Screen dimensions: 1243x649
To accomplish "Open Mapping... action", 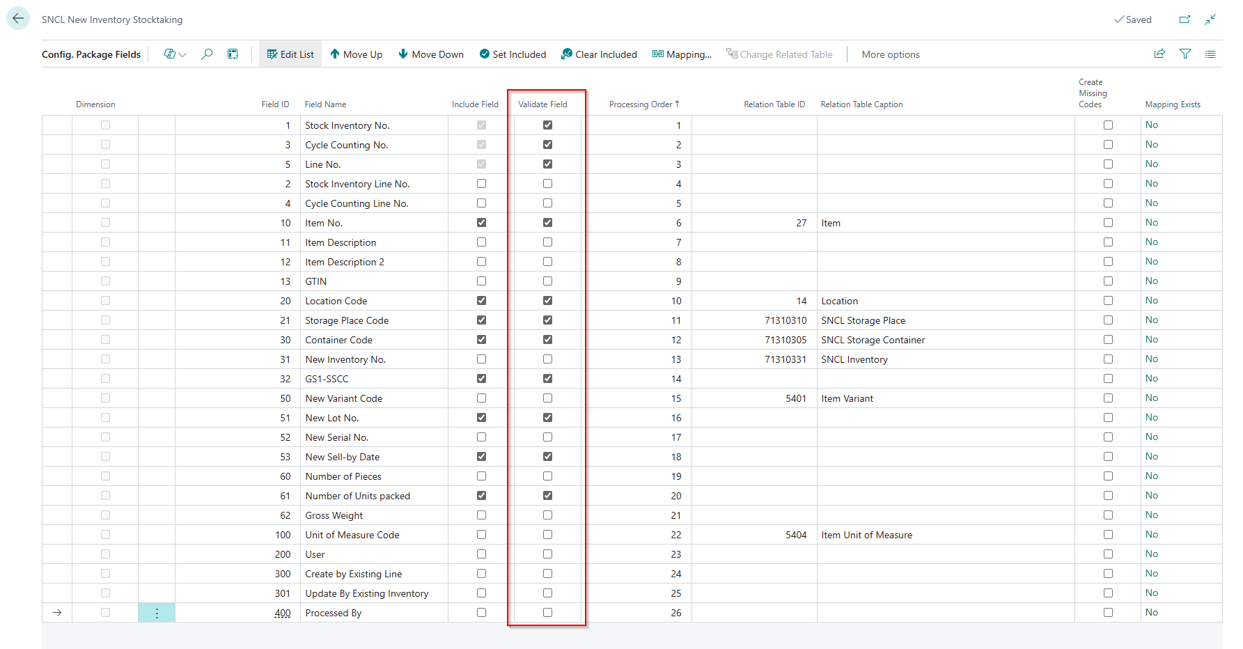I will 682,54.
